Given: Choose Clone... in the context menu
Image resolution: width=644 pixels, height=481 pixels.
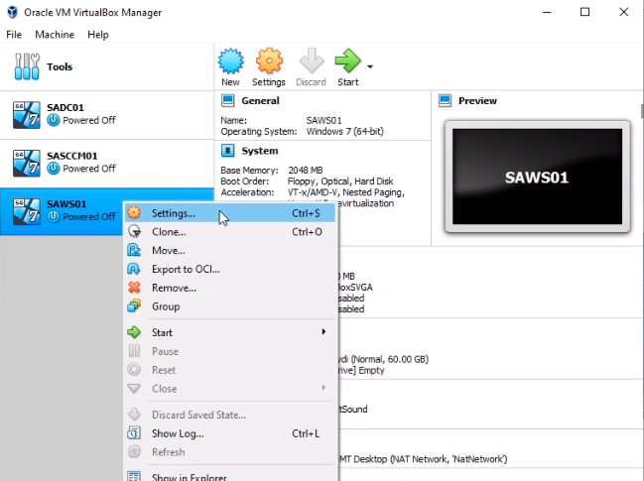Looking at the screenshot, I should coord(230,232).
